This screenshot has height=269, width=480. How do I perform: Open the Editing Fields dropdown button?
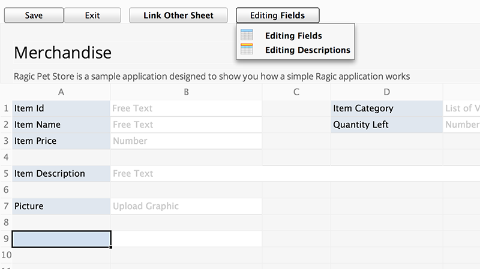coord(277,16)
